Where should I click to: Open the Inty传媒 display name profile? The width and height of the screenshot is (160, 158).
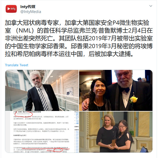click(28, 7)
